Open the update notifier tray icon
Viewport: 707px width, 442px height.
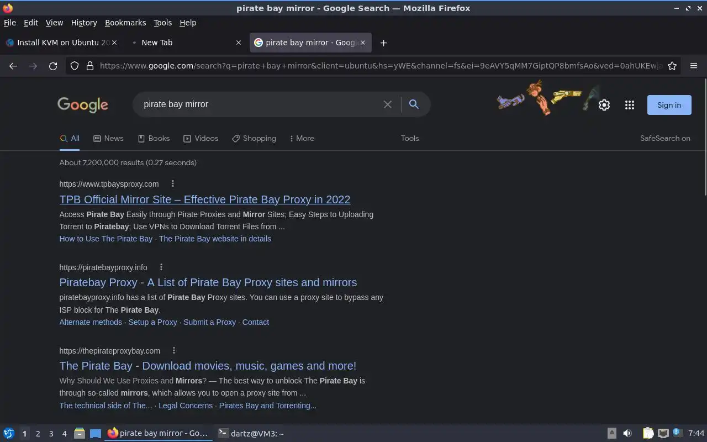click(x=678, y=433)
